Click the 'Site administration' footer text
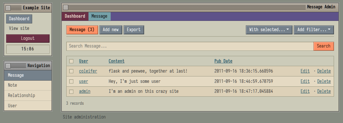The height and width of the screenshot is (123, 343). pyautogui.click(x=84, y=117)
